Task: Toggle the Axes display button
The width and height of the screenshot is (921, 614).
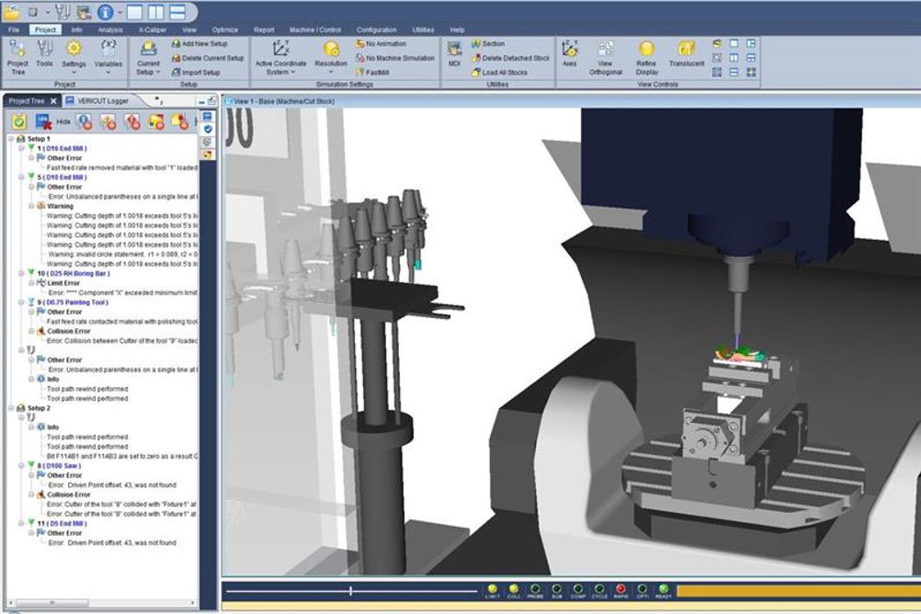Action: [x=569, y=53]
